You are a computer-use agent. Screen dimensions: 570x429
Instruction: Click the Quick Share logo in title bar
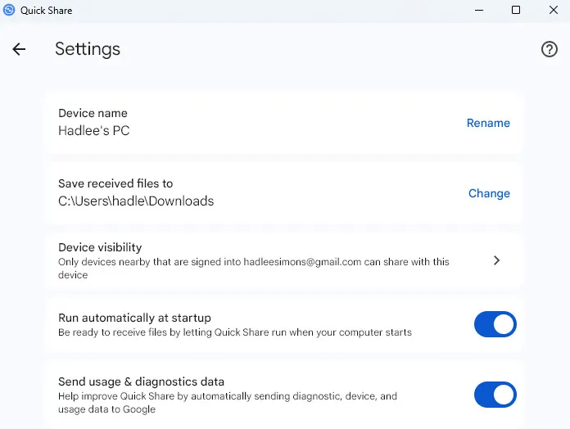pyautogui.click(x=10, y=10)
